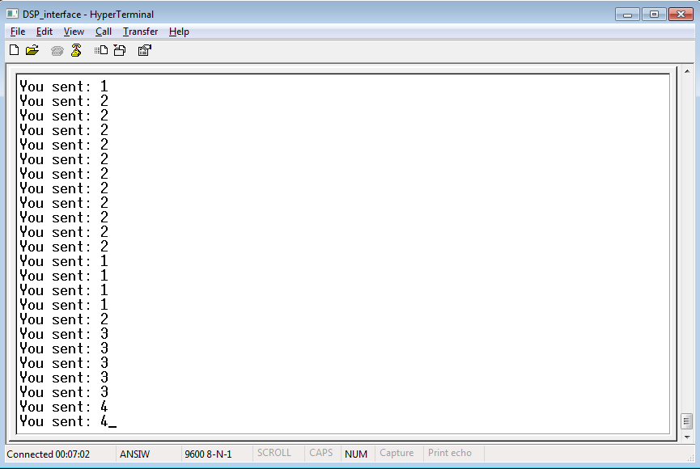Click the first 'You sent: 3' line
This screenshot has width=700, height=469.
tap(64, 334)
